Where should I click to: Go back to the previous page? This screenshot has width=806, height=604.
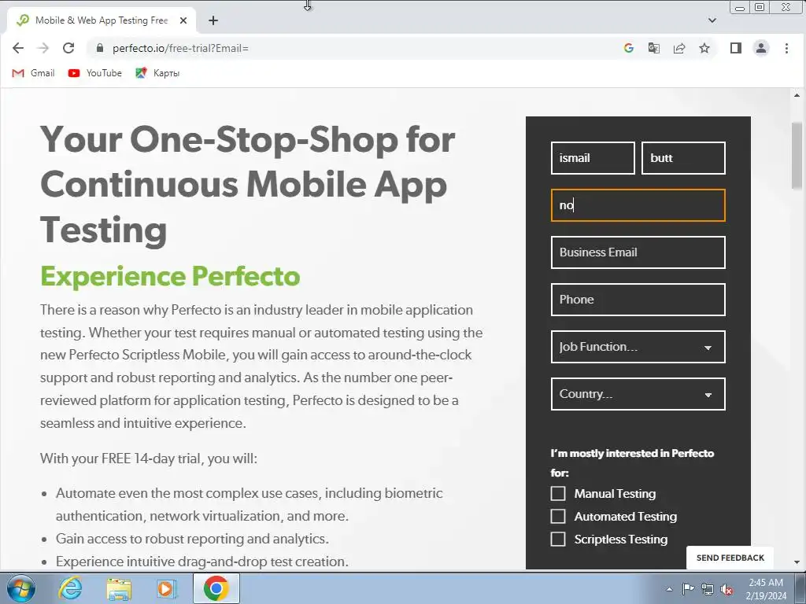point(18,48)
